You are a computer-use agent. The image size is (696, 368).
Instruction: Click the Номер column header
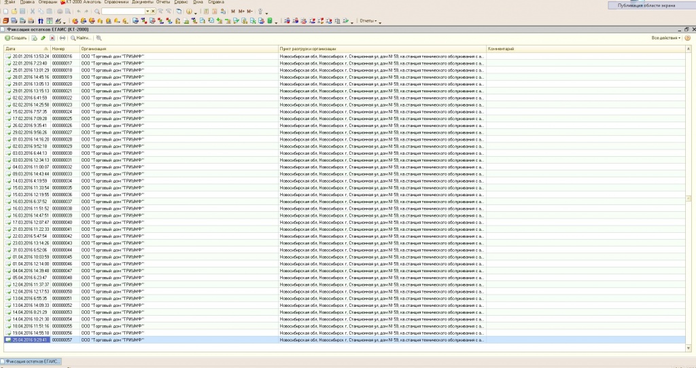pos(65,49)
